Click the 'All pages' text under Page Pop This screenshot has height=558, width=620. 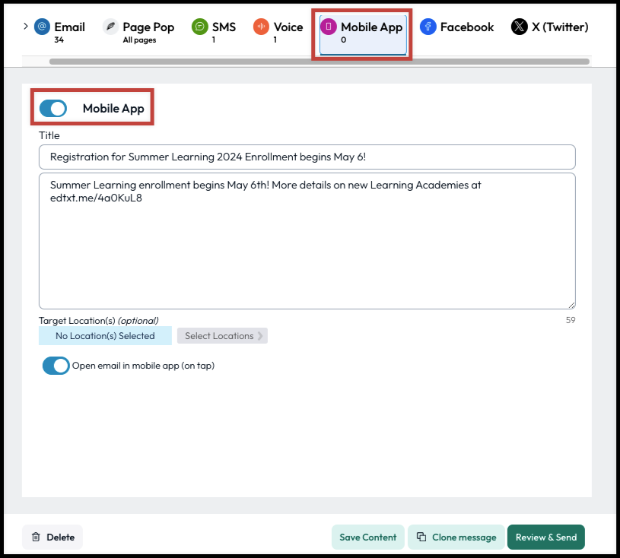(x=139, y=40)
